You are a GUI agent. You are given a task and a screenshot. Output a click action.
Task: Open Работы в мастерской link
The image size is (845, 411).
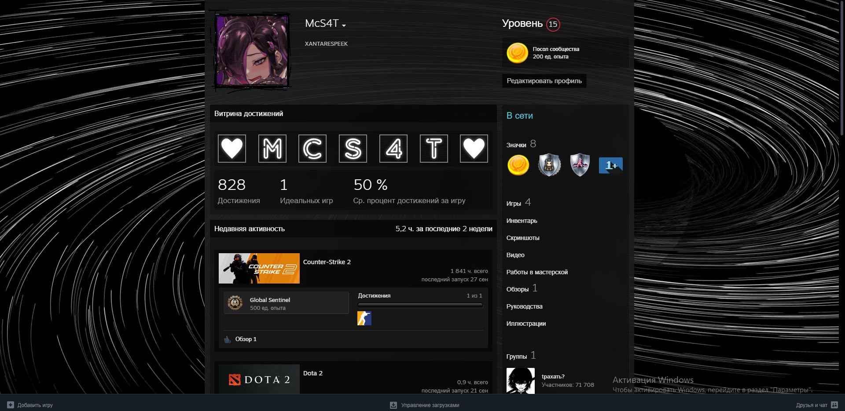(537, 272)
